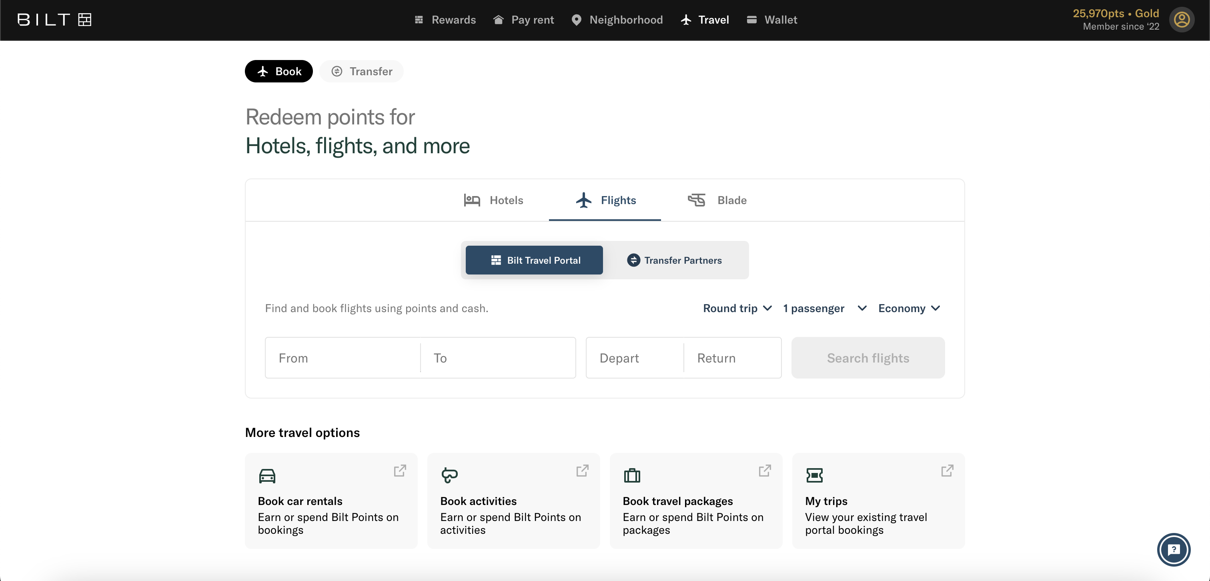This screenshot has height=581, width=1210.
Task: Open the user profile avatar icon
Action: click(1181, 20)
